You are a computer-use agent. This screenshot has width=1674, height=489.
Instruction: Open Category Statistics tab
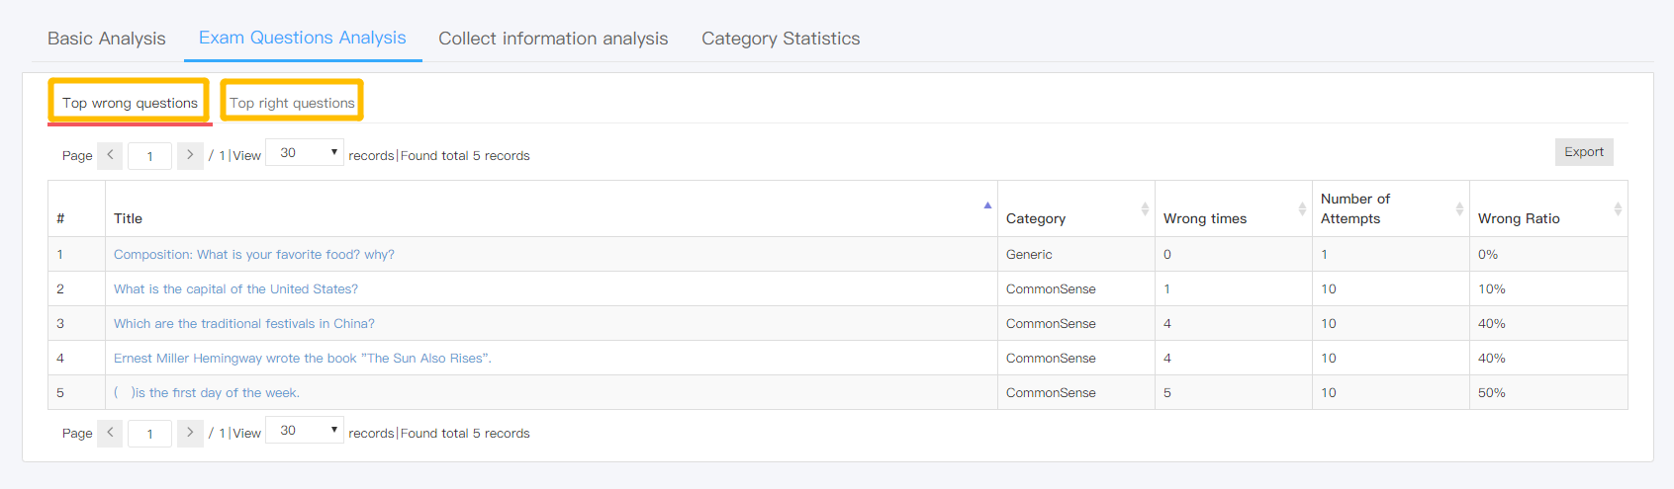point(781,39)
